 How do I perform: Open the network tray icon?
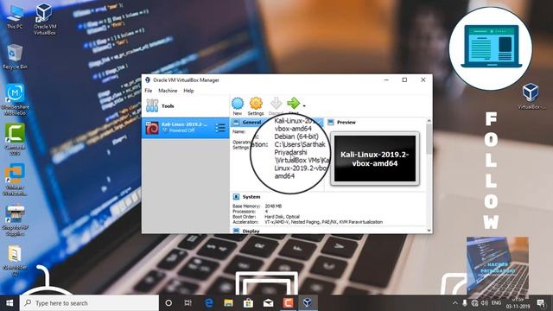click(x=474, y=303)
